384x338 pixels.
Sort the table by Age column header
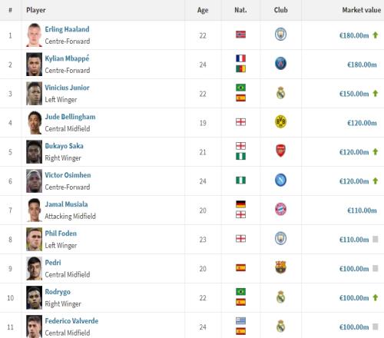(x=203, y=10)
